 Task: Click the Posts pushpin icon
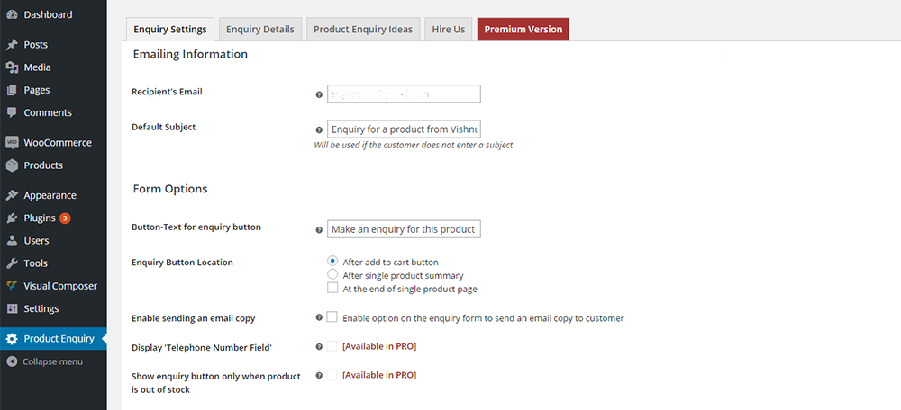click(x=12, y=45)
